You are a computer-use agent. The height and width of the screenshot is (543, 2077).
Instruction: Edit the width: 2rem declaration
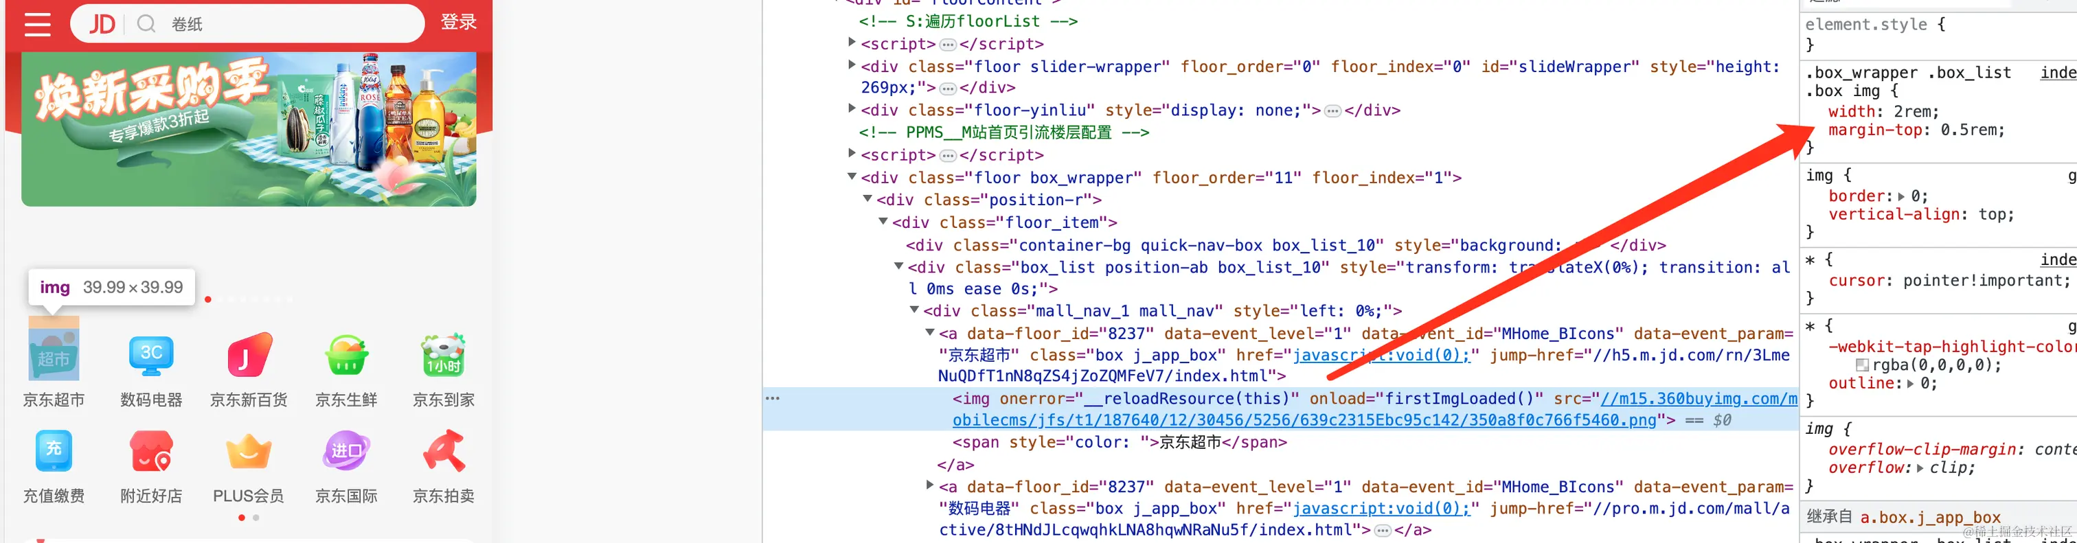click(x=1883, y=111)
